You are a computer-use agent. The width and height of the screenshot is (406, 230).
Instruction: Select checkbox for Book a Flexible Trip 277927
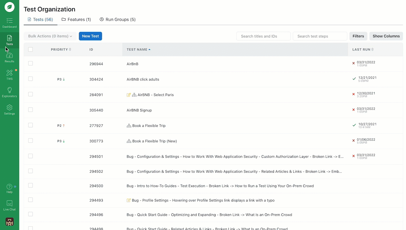[31, 125]
